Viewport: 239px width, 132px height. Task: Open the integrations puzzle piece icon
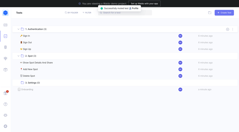[x=5, y=115]
